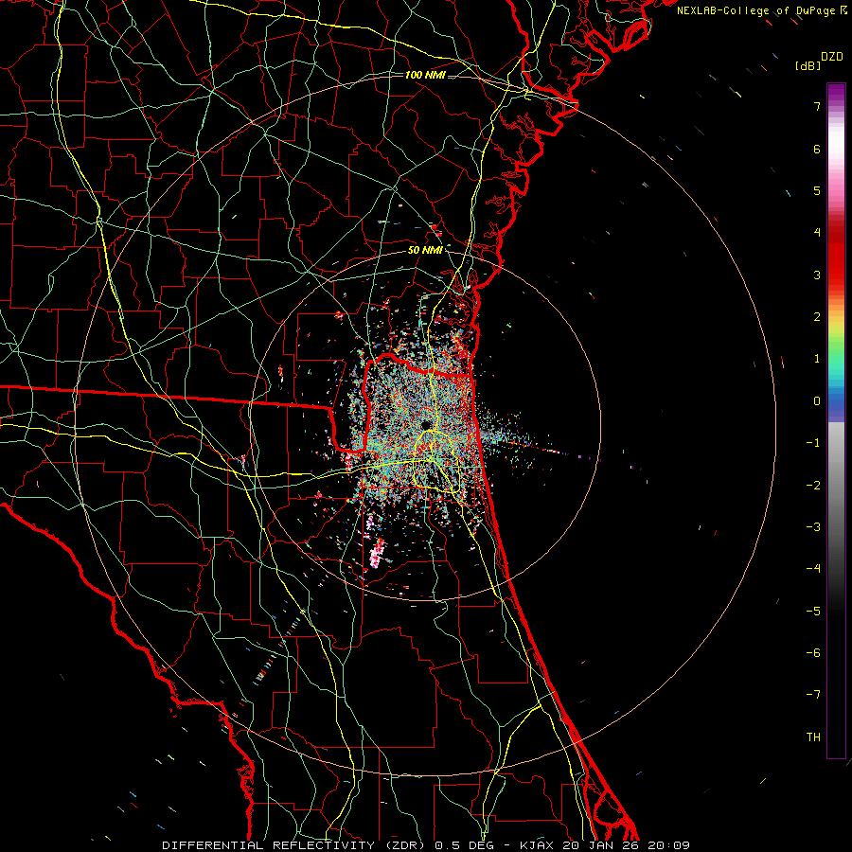The height and width of the screenshot is (852, 852).
Task: Click the -7 scale label
Action: (813, 695)
